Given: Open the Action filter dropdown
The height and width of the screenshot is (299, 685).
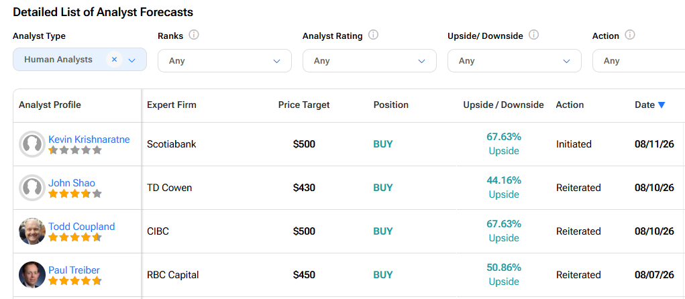Looking at the screenshot, I should click(x=639, y=61).
